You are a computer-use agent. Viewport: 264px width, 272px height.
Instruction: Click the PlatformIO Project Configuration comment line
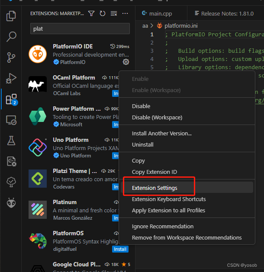[x=214, y=34]
